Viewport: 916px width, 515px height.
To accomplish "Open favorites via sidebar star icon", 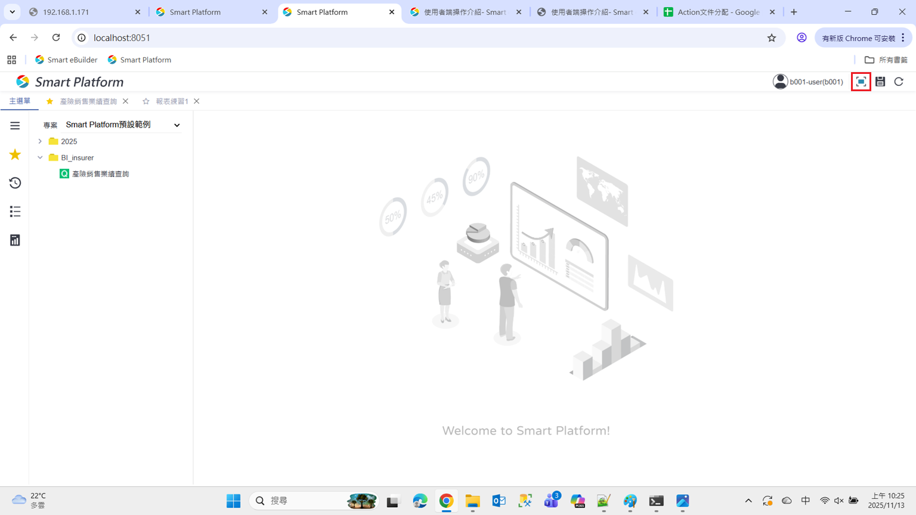I will tap(15, 155).
